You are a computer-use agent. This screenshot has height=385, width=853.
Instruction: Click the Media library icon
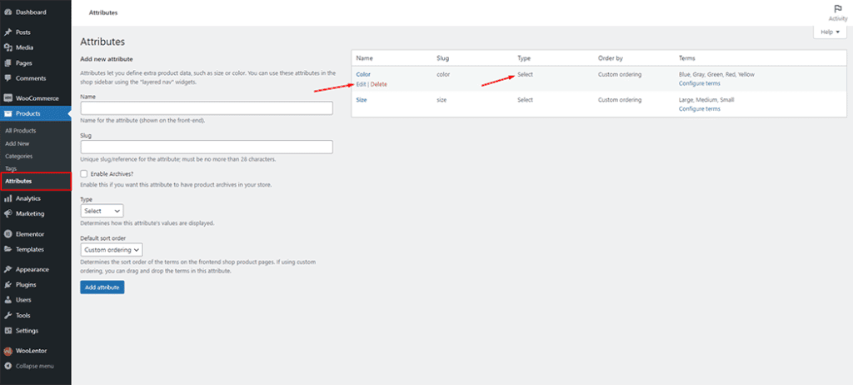pyautogui.click(x=7, y=47)
